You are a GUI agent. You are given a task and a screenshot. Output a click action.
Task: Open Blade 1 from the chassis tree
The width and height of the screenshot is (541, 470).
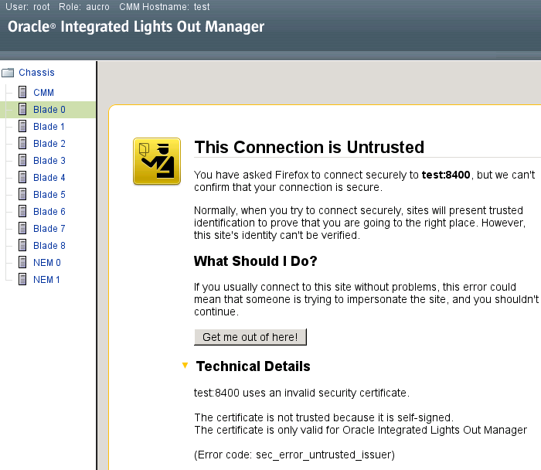click(x=49, y=126)
